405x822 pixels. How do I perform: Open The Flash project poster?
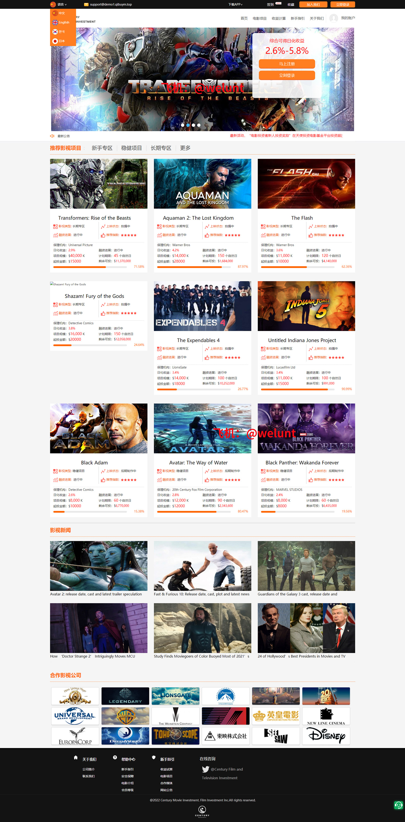(306, 184)
